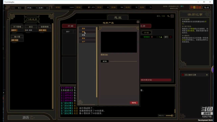This screenshot has width=217, height=122.
Task: Click 添加新计划 red bar button
Action: [156, 80]
